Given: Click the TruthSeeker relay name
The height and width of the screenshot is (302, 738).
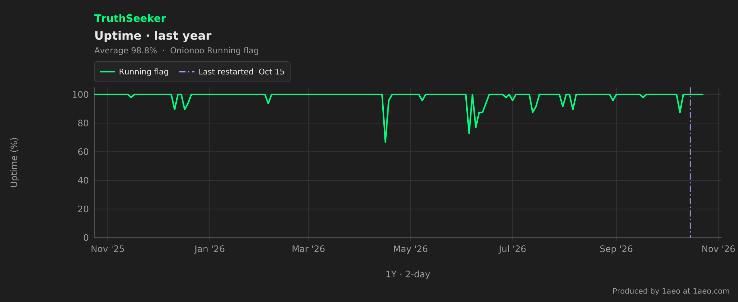Looking at the screenshot, I should click(x=130, y=18).
